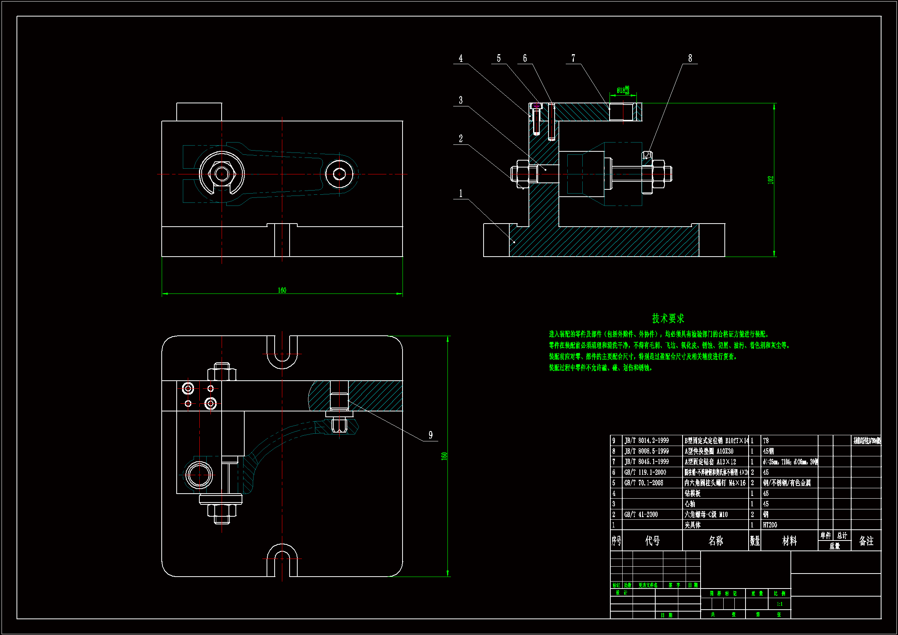Image resolution: width=898 pixels, height=635 pixels.
Task: Click the 材料 column header
Action: pos(789,541)
